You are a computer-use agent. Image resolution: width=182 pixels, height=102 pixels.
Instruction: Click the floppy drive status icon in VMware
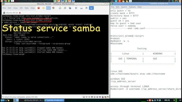[x=92, y=97]
